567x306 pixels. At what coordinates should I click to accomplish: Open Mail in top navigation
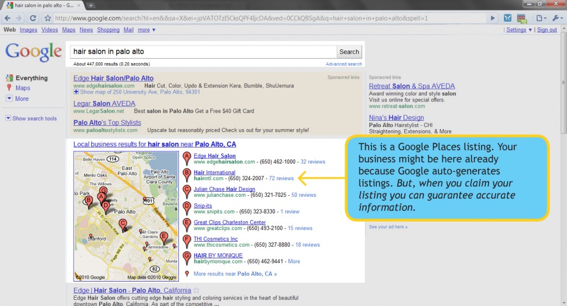[x=128, y=30]
